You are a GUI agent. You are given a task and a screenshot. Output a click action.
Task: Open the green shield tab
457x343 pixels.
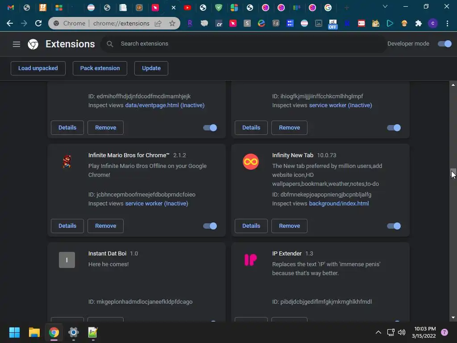tap(219, 8)
